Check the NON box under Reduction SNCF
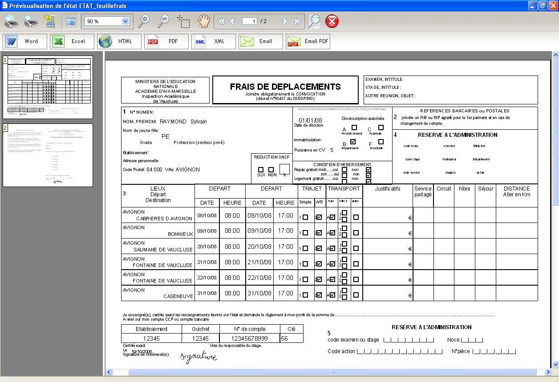559x382 pixels. (271, 170)
